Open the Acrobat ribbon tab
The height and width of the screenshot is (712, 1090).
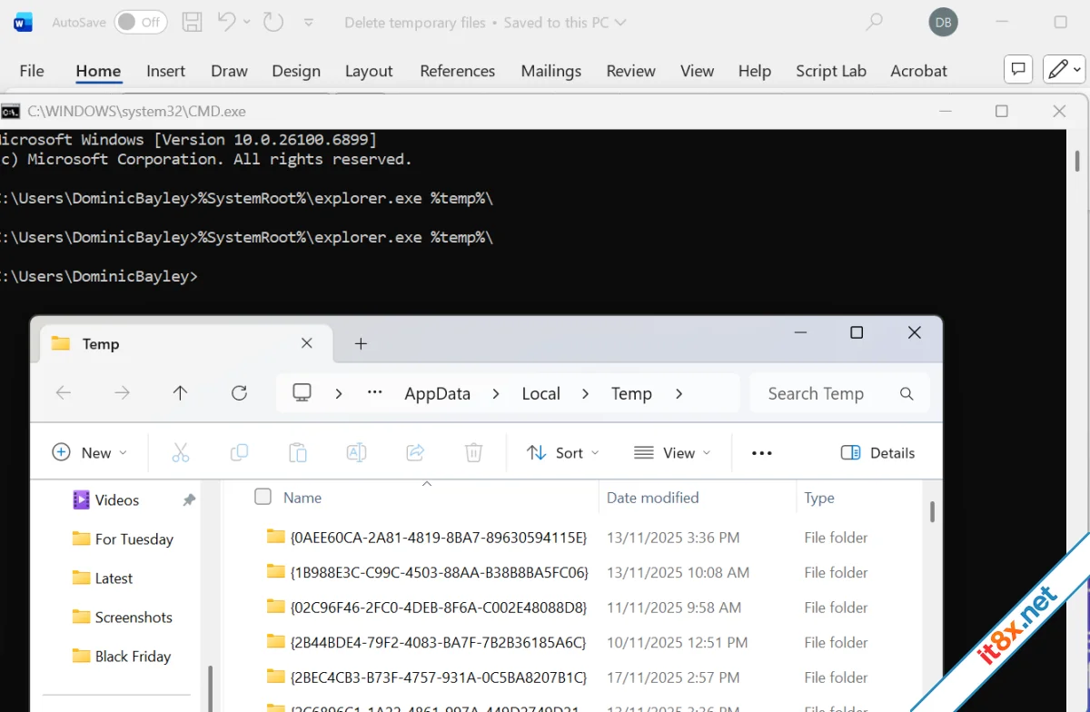coord(918,71)
